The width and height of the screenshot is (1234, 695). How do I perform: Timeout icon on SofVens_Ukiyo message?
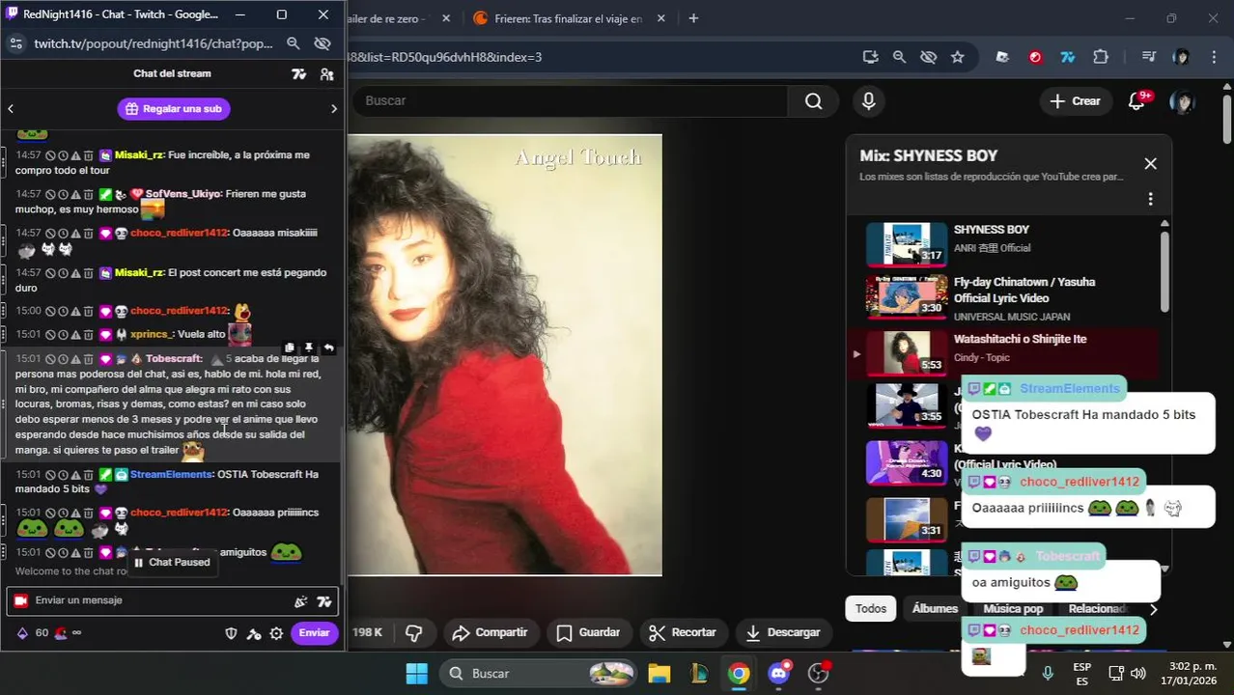pyautogui.click(x=63, y=194)
